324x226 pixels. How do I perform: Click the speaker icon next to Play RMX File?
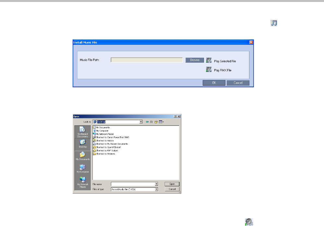coord(209,69)
